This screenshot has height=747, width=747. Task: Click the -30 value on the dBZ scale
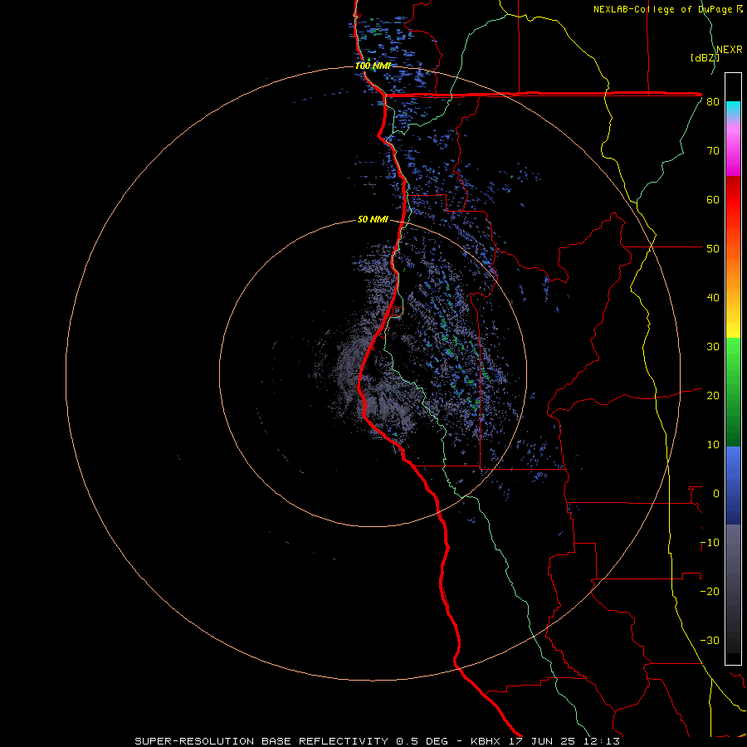click(710, 641)
